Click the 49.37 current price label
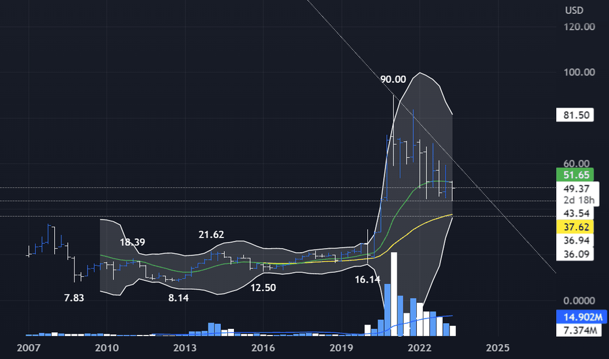The width and height of the screenshot is (609, 359). tap(576, 189)
